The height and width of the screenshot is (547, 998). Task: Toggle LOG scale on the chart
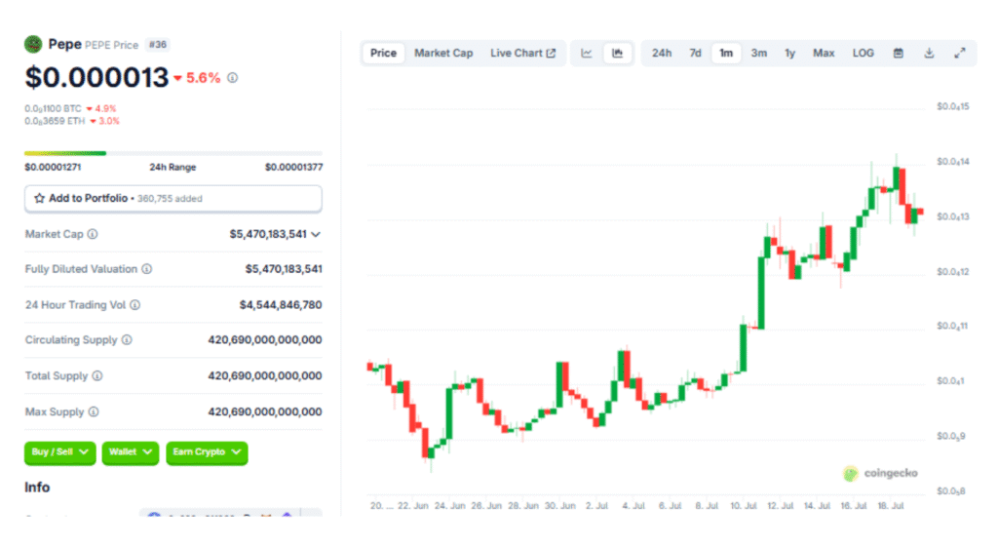pos(863,53)
